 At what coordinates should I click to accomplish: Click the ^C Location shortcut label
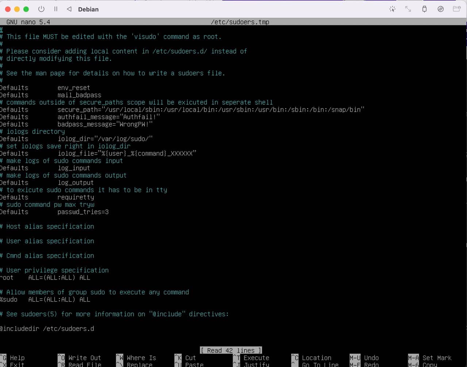pyautogui.click(x=311, y=358)
